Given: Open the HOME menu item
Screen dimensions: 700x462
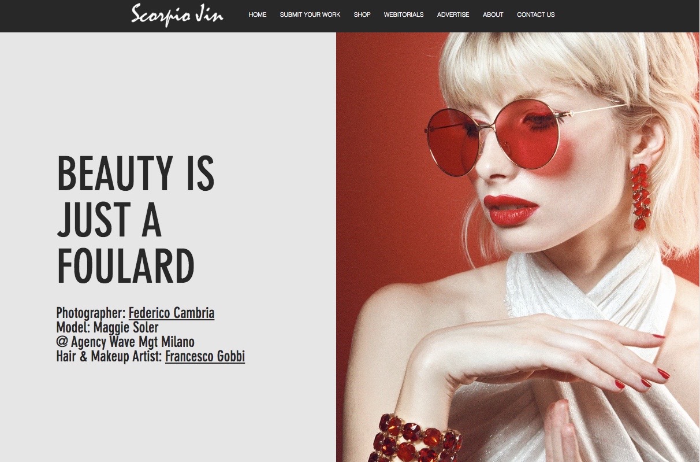Looking at the screenshot, I should (x=258, y=14).
